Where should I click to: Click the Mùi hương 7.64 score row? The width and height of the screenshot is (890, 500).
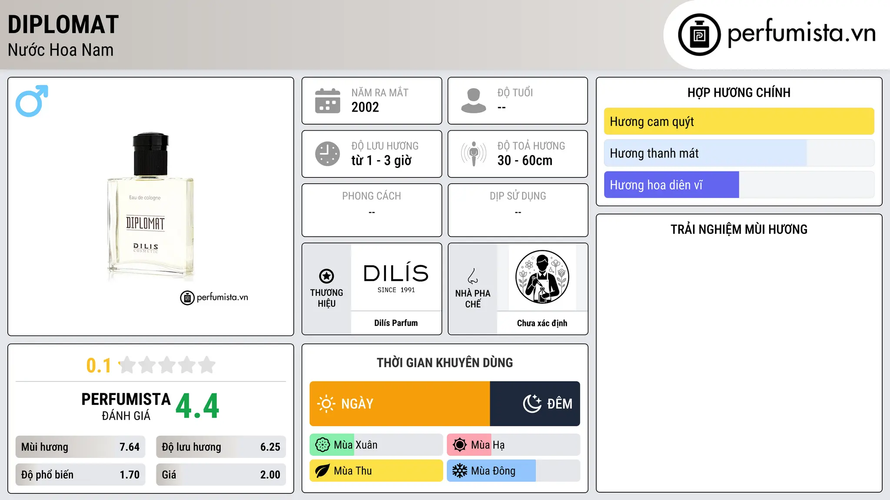point(80,447)
